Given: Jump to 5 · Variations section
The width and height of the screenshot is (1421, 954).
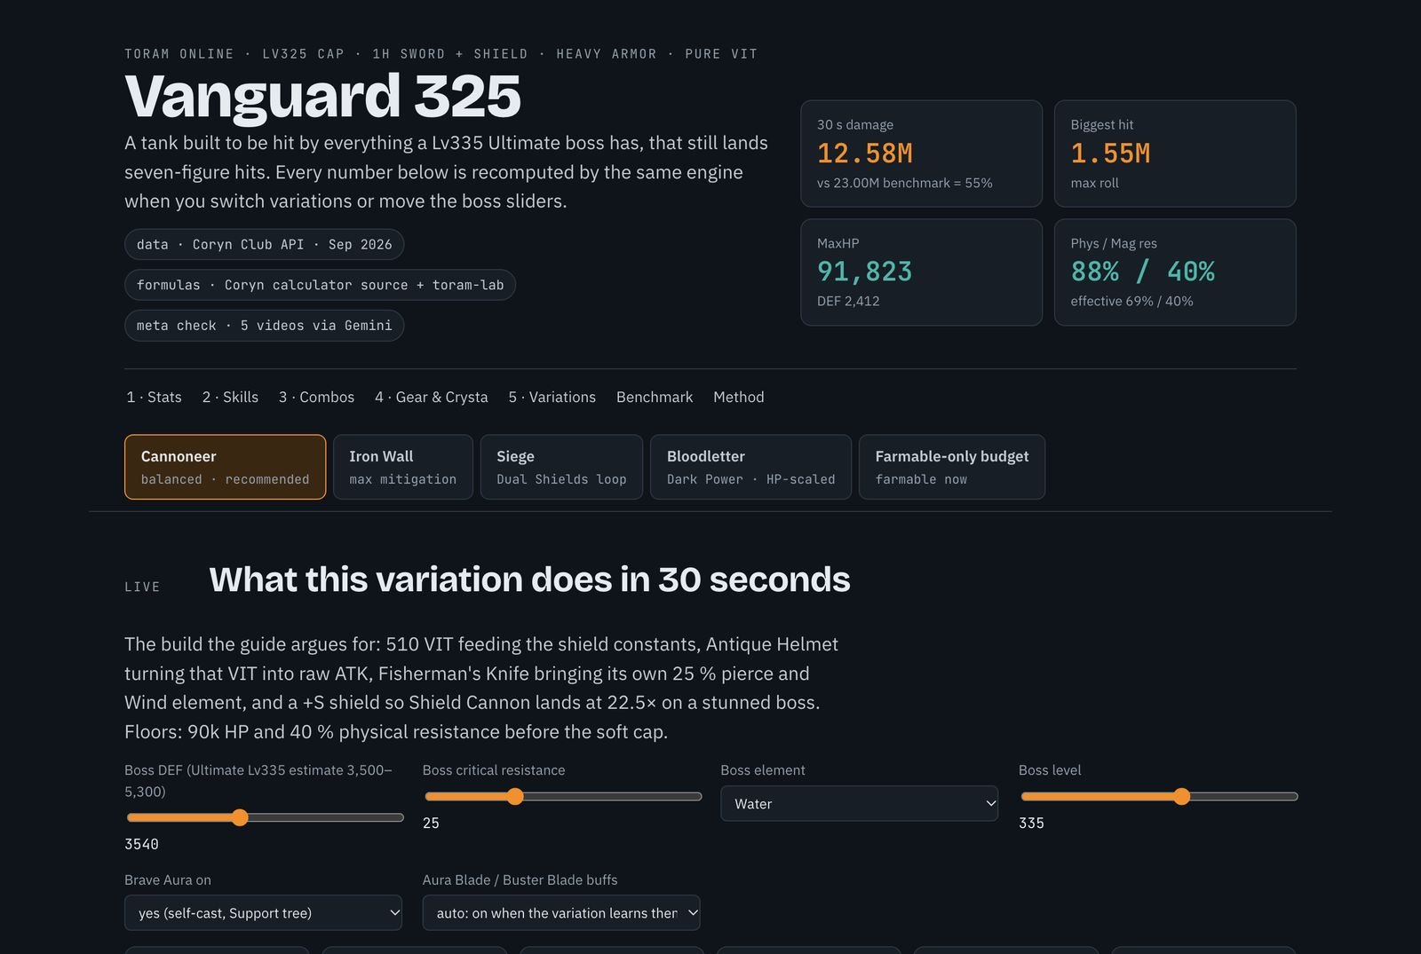Looking at the screenshot, I should click(552, 397).
